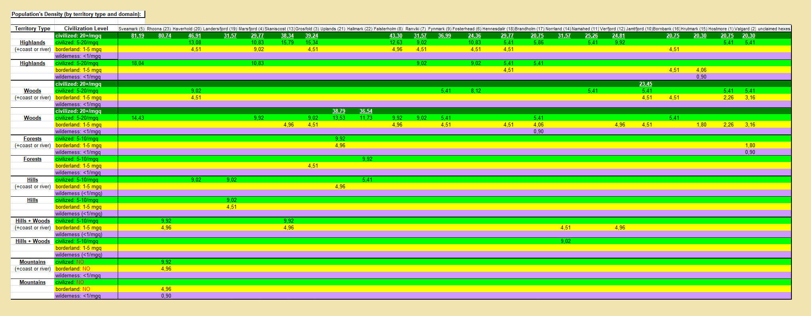The width and height of the screenshot is (811, 316).
Task: Select the "Hallmark (22)" domain header
Action: tap(360, 29)
